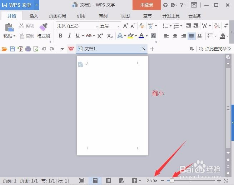Screen dimensions: 234x185
Task: Apply the yellow text highlight pen
Action: [131, 36]
